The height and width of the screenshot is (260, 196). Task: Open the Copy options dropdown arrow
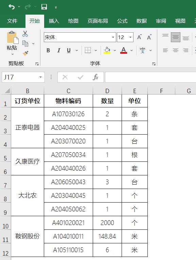(x=33, y=44)
